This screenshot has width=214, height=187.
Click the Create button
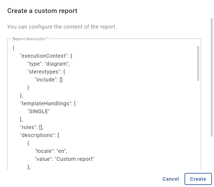[x=198, y=179]
